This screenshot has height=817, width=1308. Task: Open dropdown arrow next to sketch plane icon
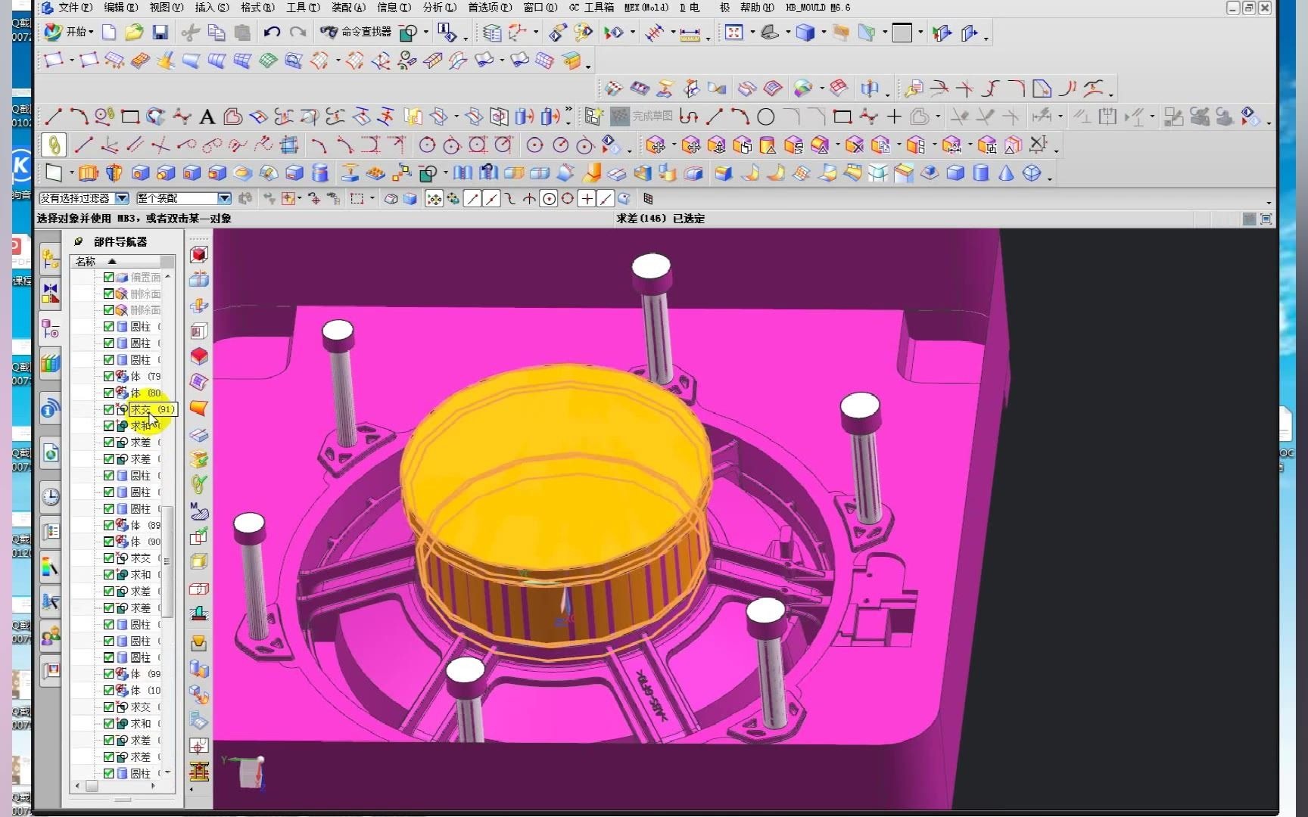[x=71, y=173]
